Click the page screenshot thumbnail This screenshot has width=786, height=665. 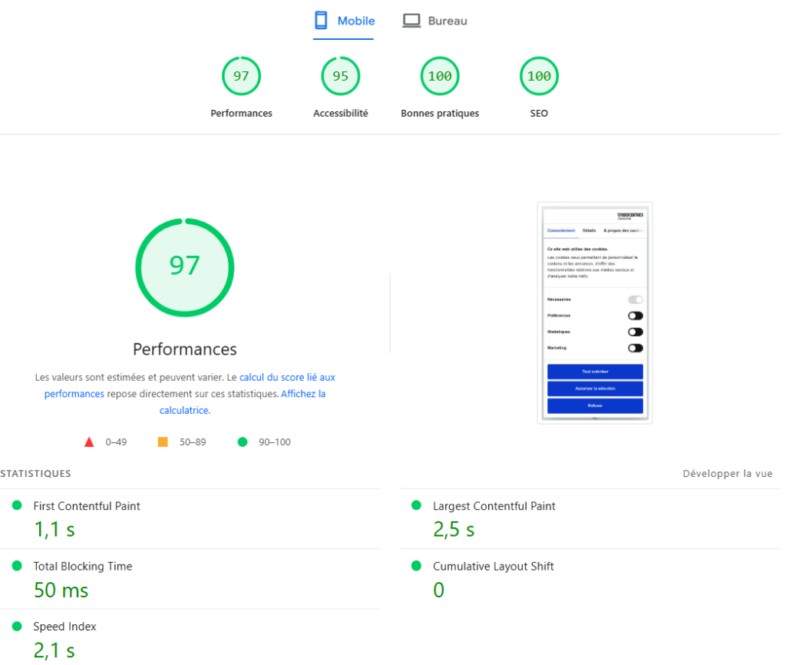595,313
